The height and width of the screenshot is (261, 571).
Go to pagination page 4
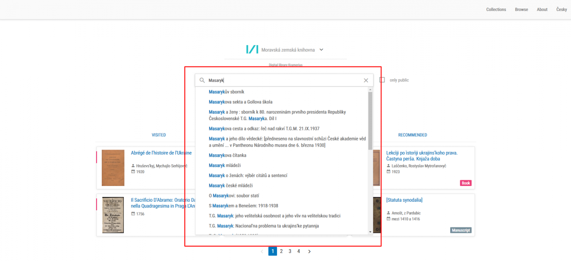[298, 252]
